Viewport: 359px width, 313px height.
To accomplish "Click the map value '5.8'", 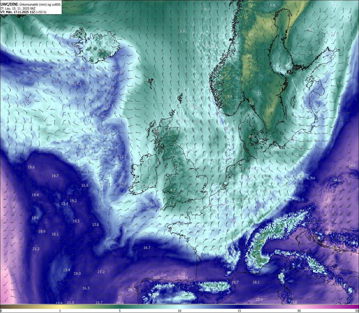I will point(182,31).
